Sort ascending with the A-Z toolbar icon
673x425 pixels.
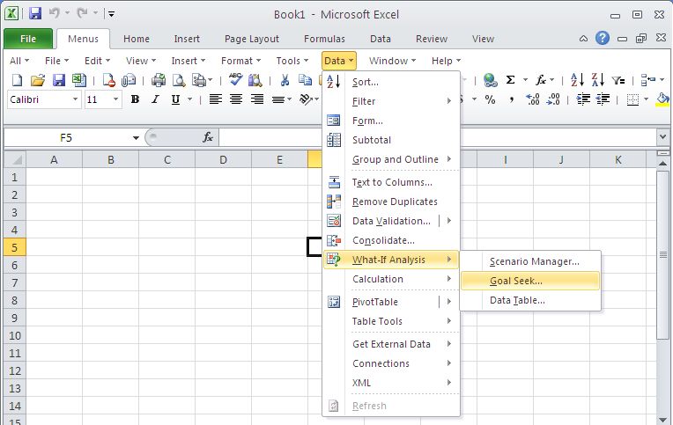point(577,80)
